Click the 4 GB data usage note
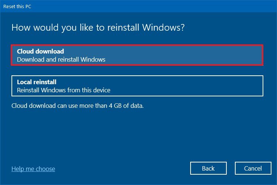 pos(78,106)
